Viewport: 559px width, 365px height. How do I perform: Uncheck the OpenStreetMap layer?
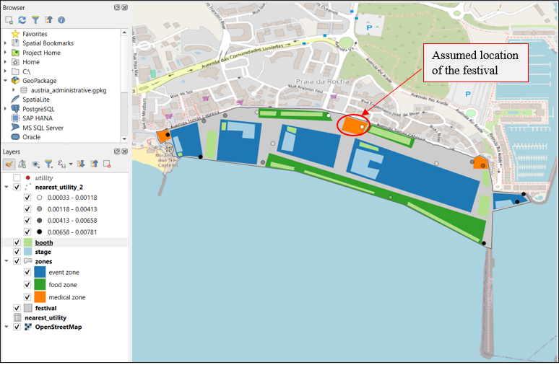coord(17,327)
